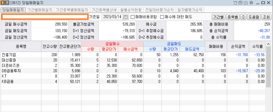Click the 기간별 button
Viewport: 273px width, 112px height.
218,17
